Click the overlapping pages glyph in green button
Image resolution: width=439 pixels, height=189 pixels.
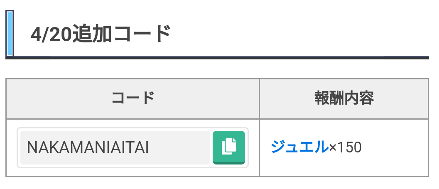(x=229, y=146)
